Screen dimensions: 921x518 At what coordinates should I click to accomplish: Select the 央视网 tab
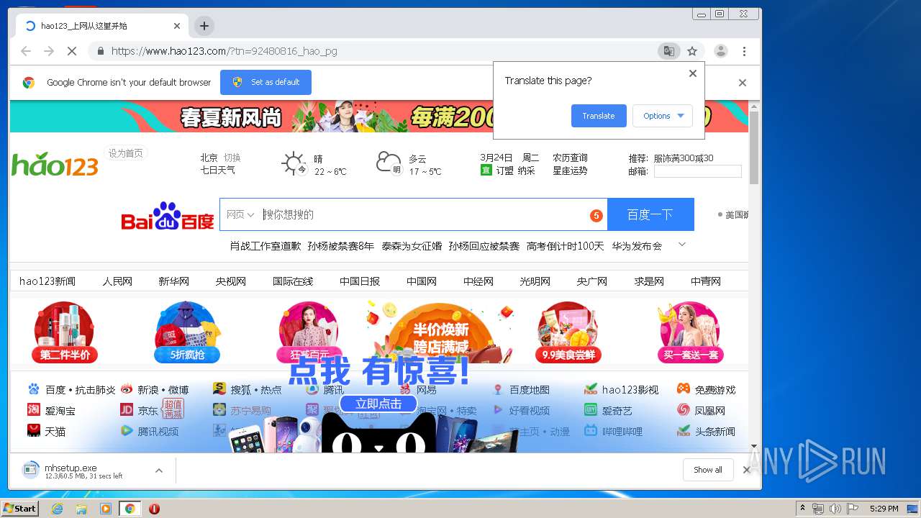(x=231, y=281)
